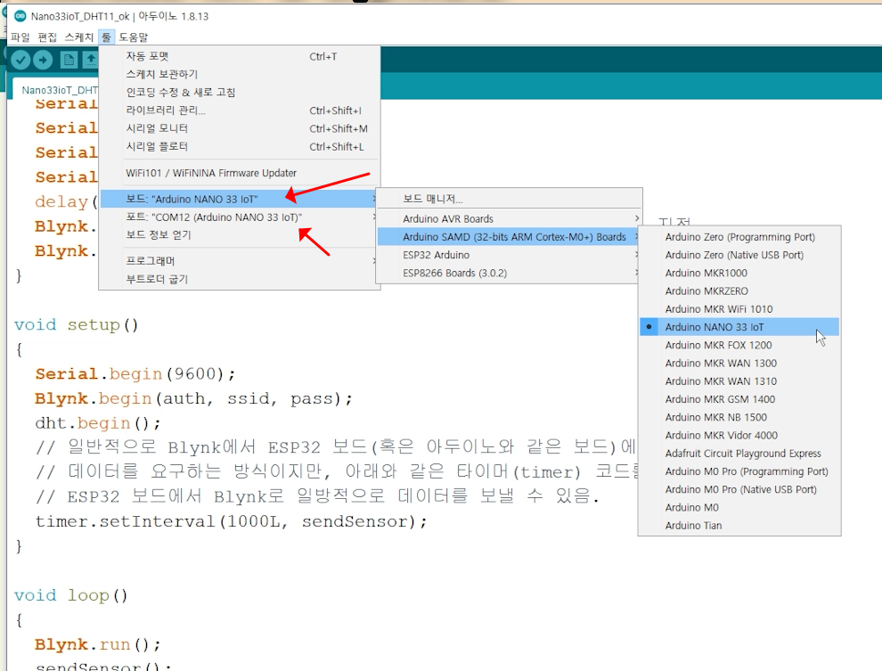Image resolution: width=882 pixels, height=671 pixels.
Task: Choose Arduino MKR NB 1500 board
Action: pyautogui.click(x=739, y=417)
